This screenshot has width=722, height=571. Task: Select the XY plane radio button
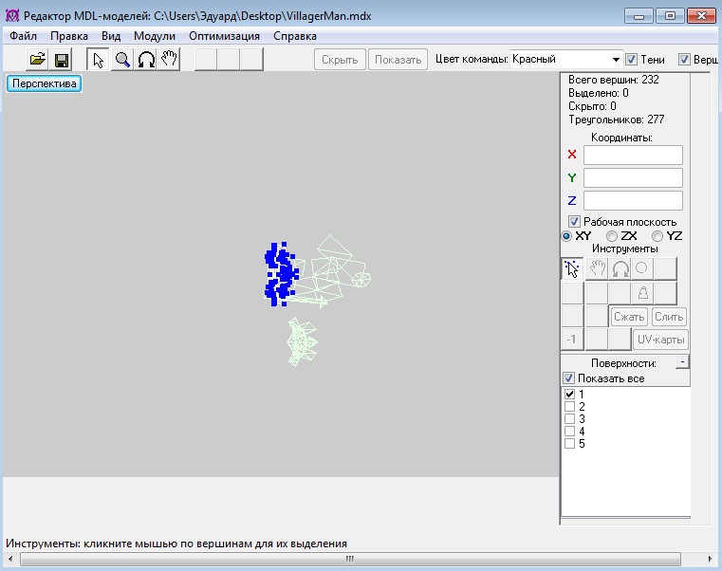566,236
